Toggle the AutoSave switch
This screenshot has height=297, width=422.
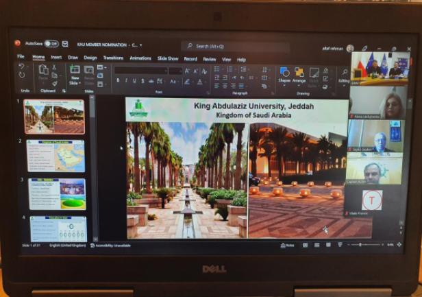[x=51, y=43]
